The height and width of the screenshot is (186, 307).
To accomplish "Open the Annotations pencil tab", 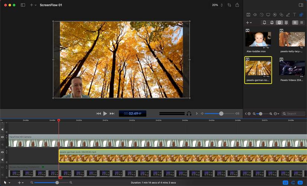I will (x=288, y=15).
